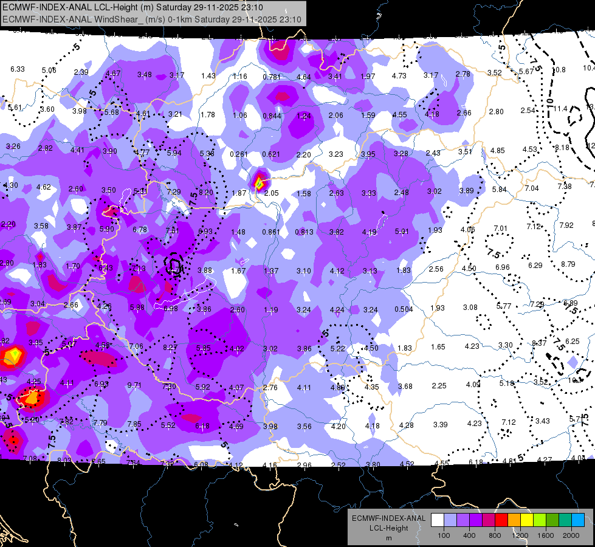
Task: Pick the red legend color swatch
Action: tap(501, 520)
